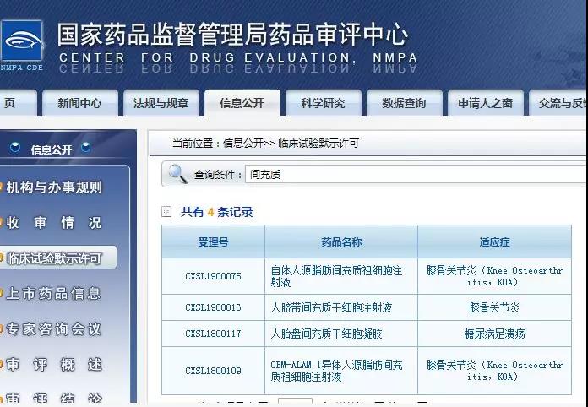Click the magnifier search icon
Screen dimensions: 588x407
[177, 174]
